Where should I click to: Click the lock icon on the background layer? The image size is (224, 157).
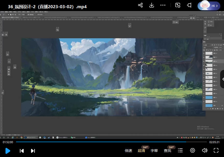pos(222,106)
